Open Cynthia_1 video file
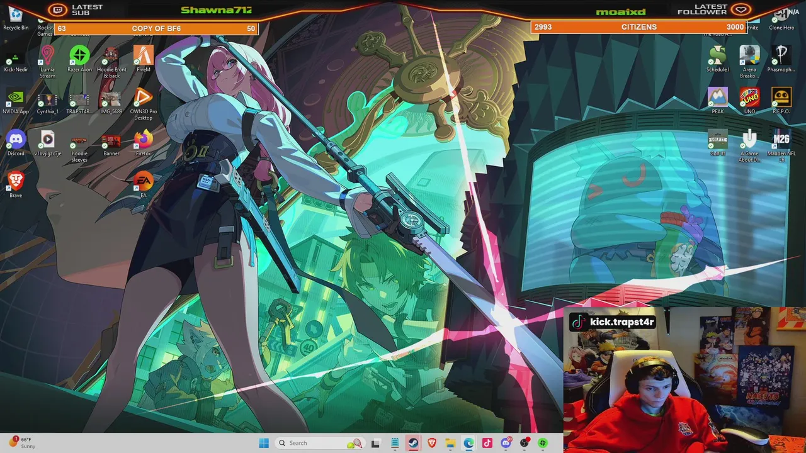 point(47,104)
